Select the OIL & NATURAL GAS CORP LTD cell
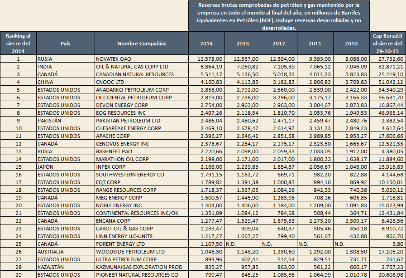 [142, 67]
